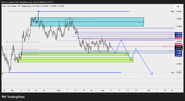Click the bar countdown 03:46:16

click(179, 49)
